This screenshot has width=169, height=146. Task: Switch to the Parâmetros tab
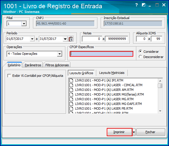(x=33, y=65)
